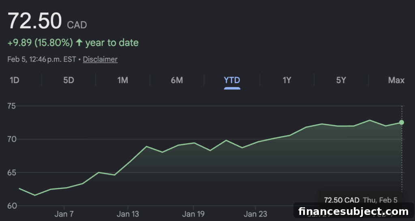Select the 5D time range tab
The height and width of the screenshot is (221, 415).
click(x=68, y=80)
